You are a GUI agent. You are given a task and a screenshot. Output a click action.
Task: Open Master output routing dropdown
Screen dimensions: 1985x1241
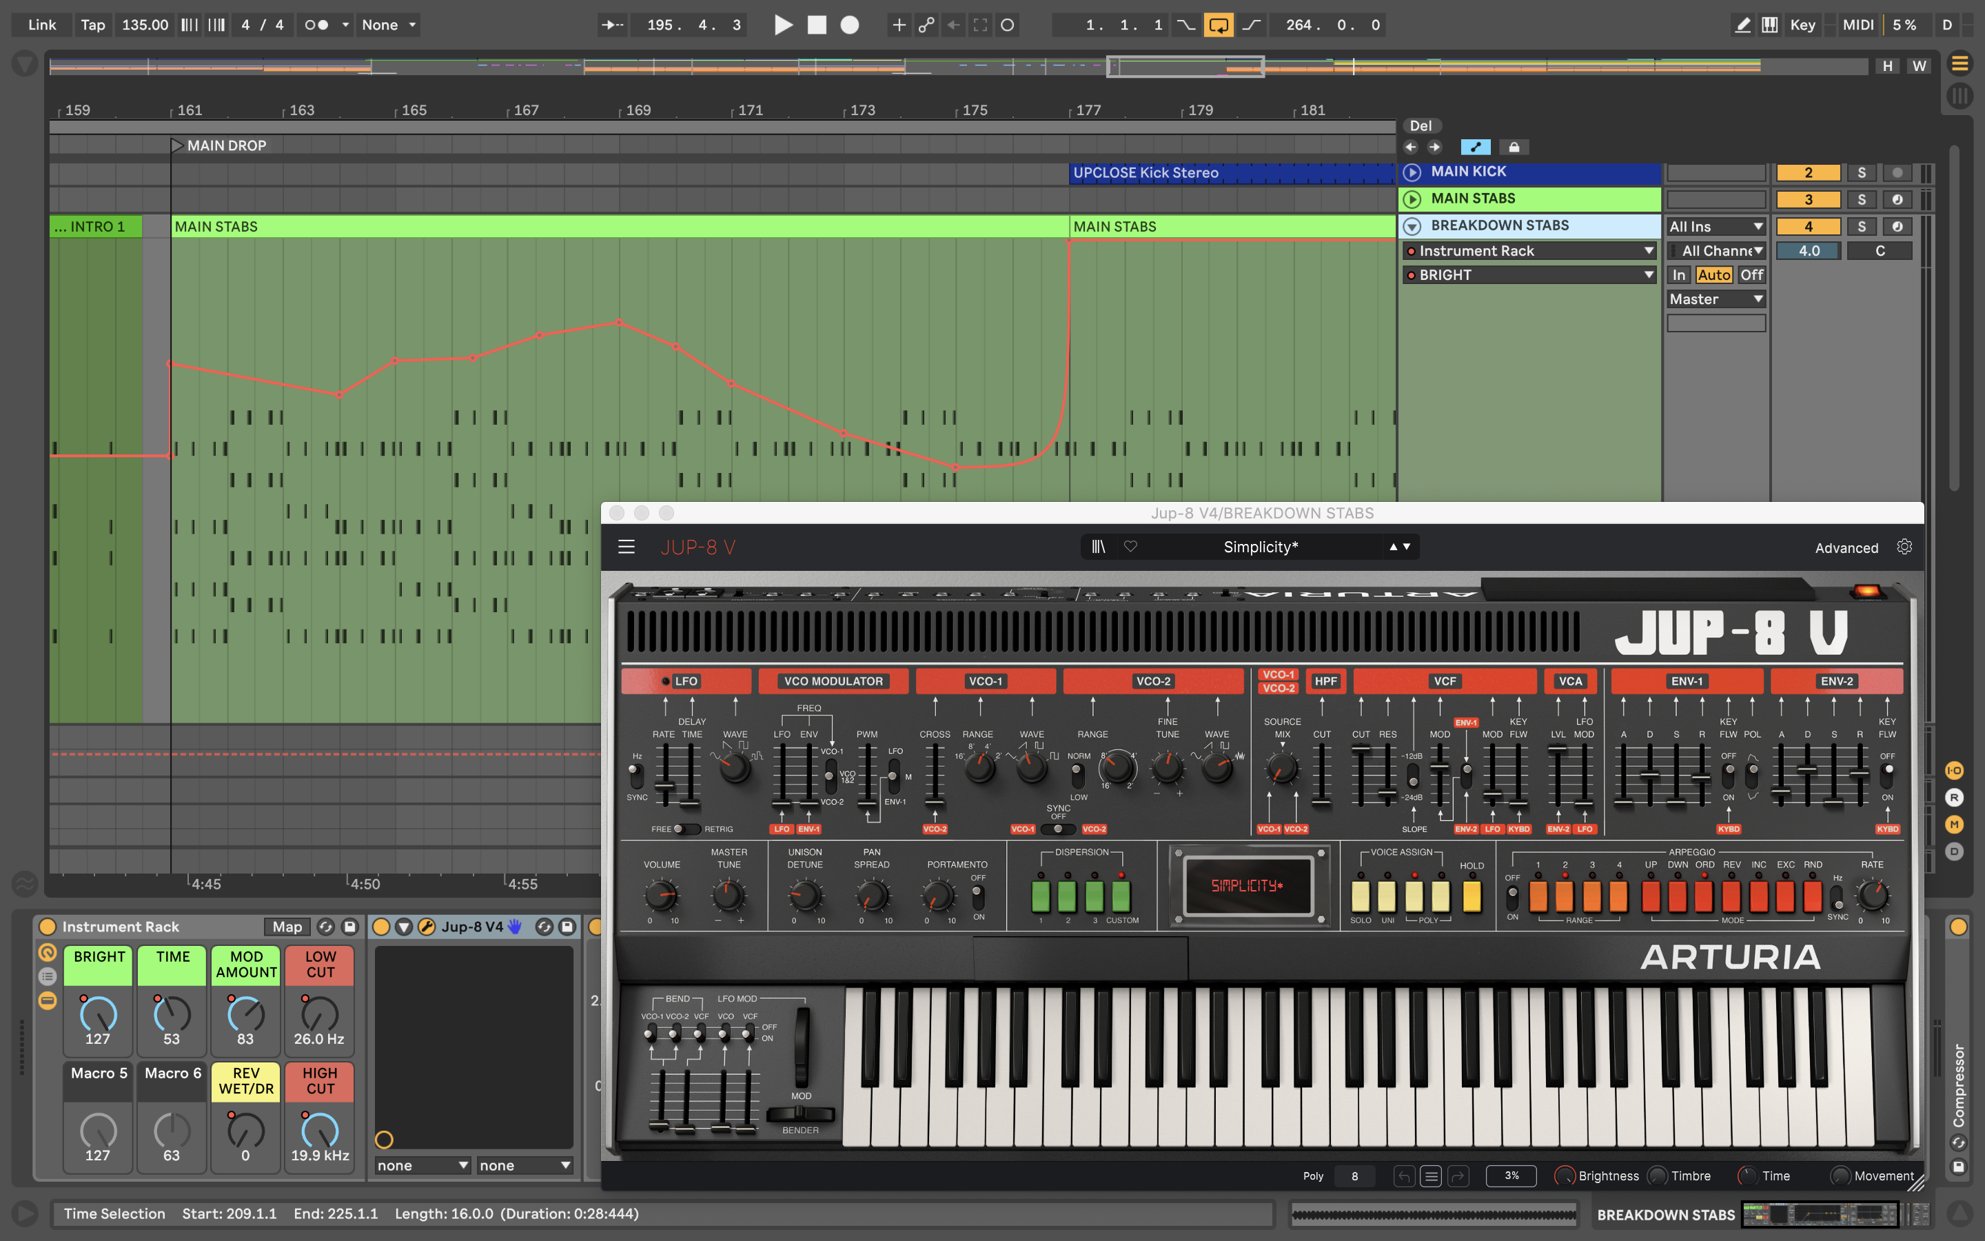(1716, 300)
